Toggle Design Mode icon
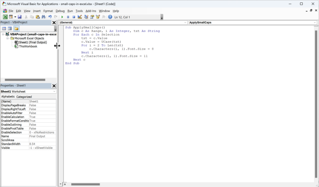 click(x=79, y=17)
